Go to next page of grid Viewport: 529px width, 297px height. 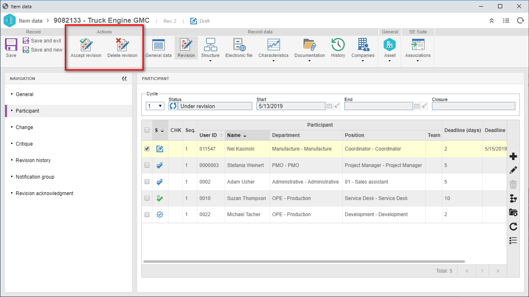coord(498,271)
